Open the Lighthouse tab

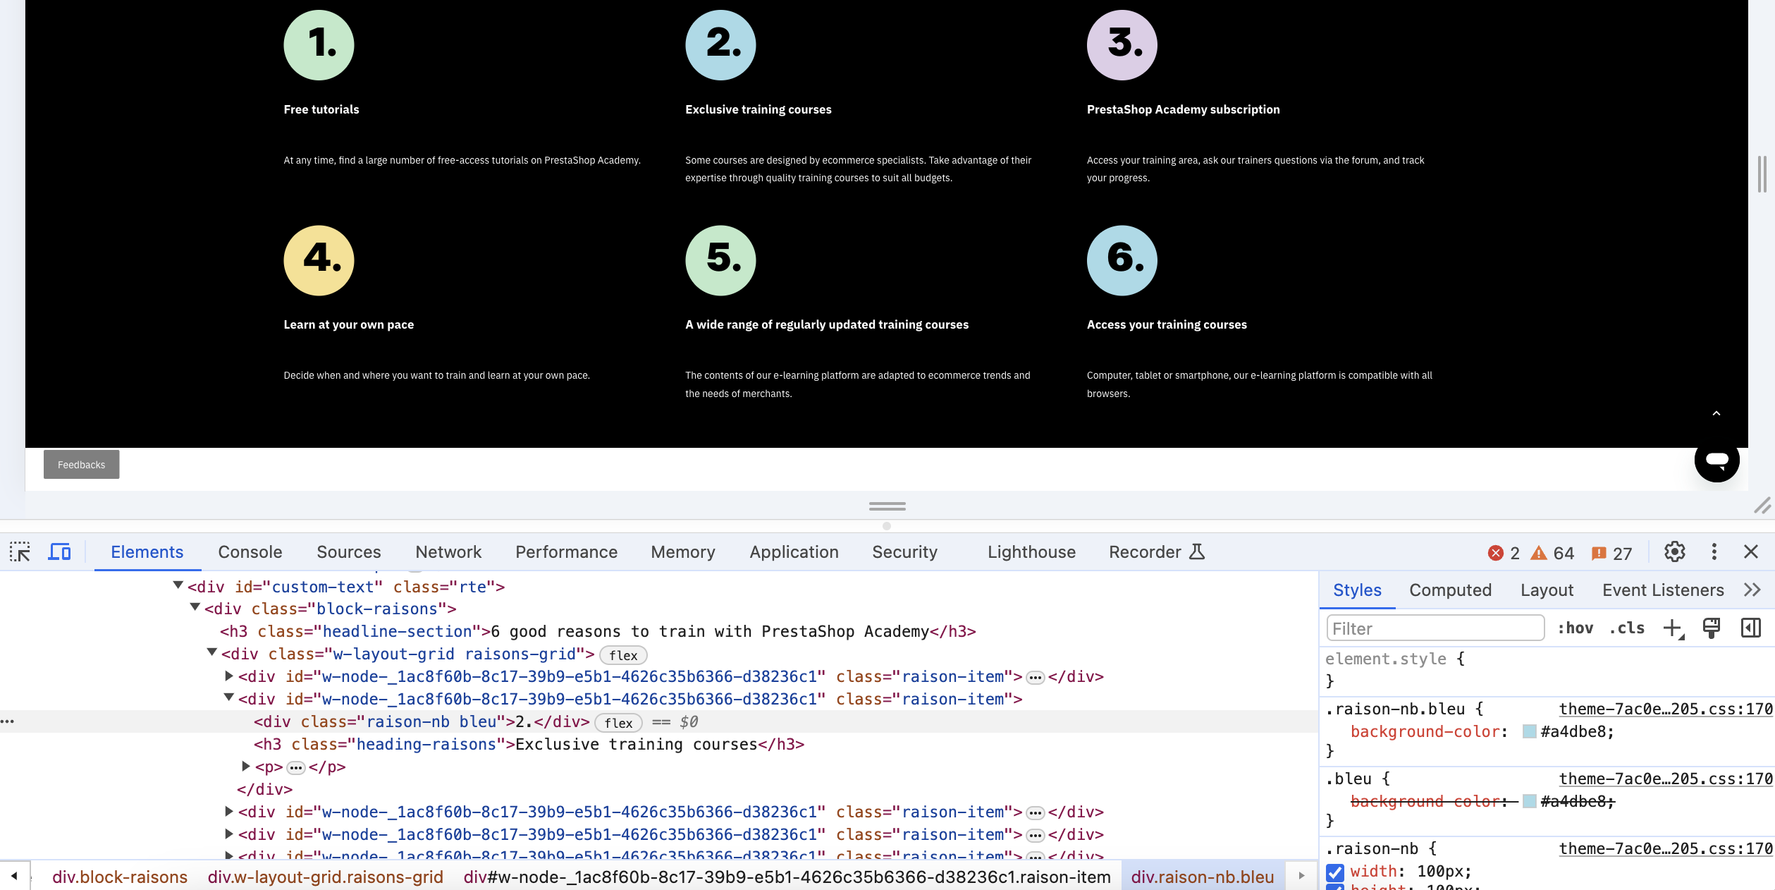tap(1031, 551)
